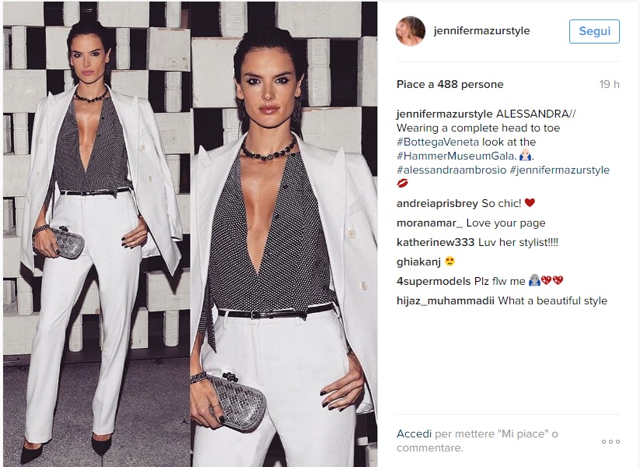The width and height of the screenshot is (640, 467).
Task: Open the #BottegaVeneta hashtag
Action: tap(438, 142)
